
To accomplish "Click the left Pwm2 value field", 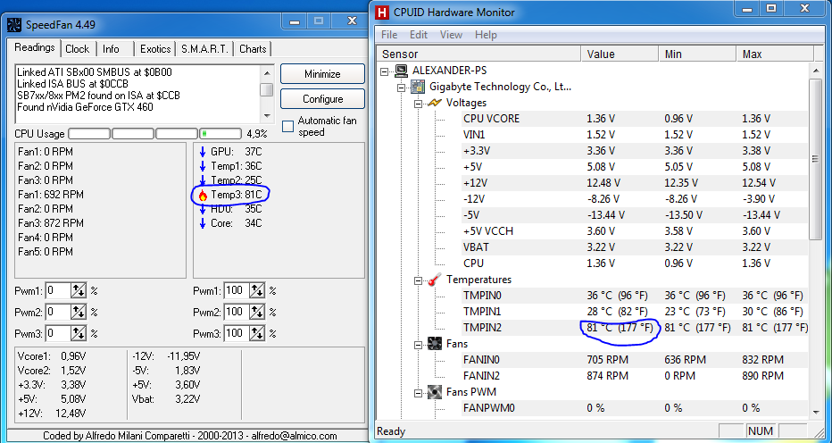I will (59, 312).
